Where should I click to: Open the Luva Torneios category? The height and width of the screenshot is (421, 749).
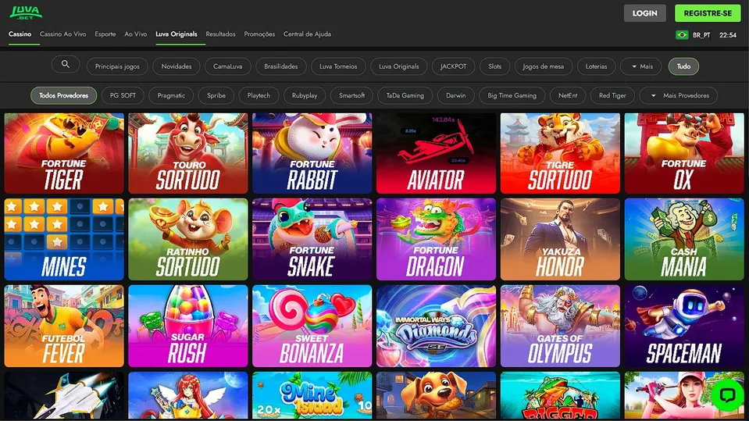pos(338,66)
